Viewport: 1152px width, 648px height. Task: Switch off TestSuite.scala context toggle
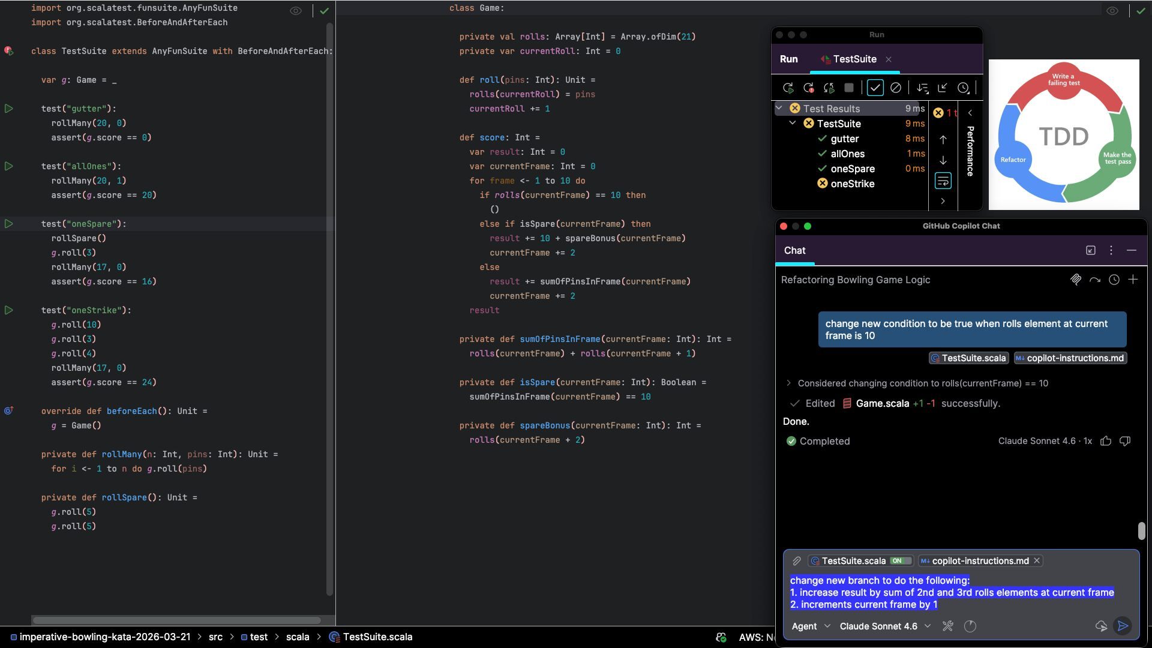click(900, 561)
